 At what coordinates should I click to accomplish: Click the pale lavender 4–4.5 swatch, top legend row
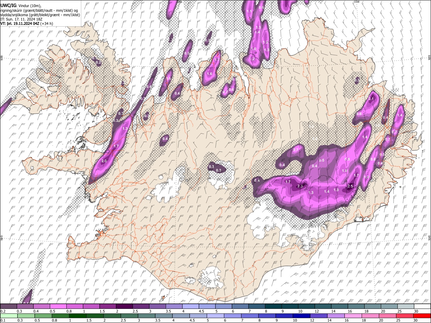click(191, 307)
